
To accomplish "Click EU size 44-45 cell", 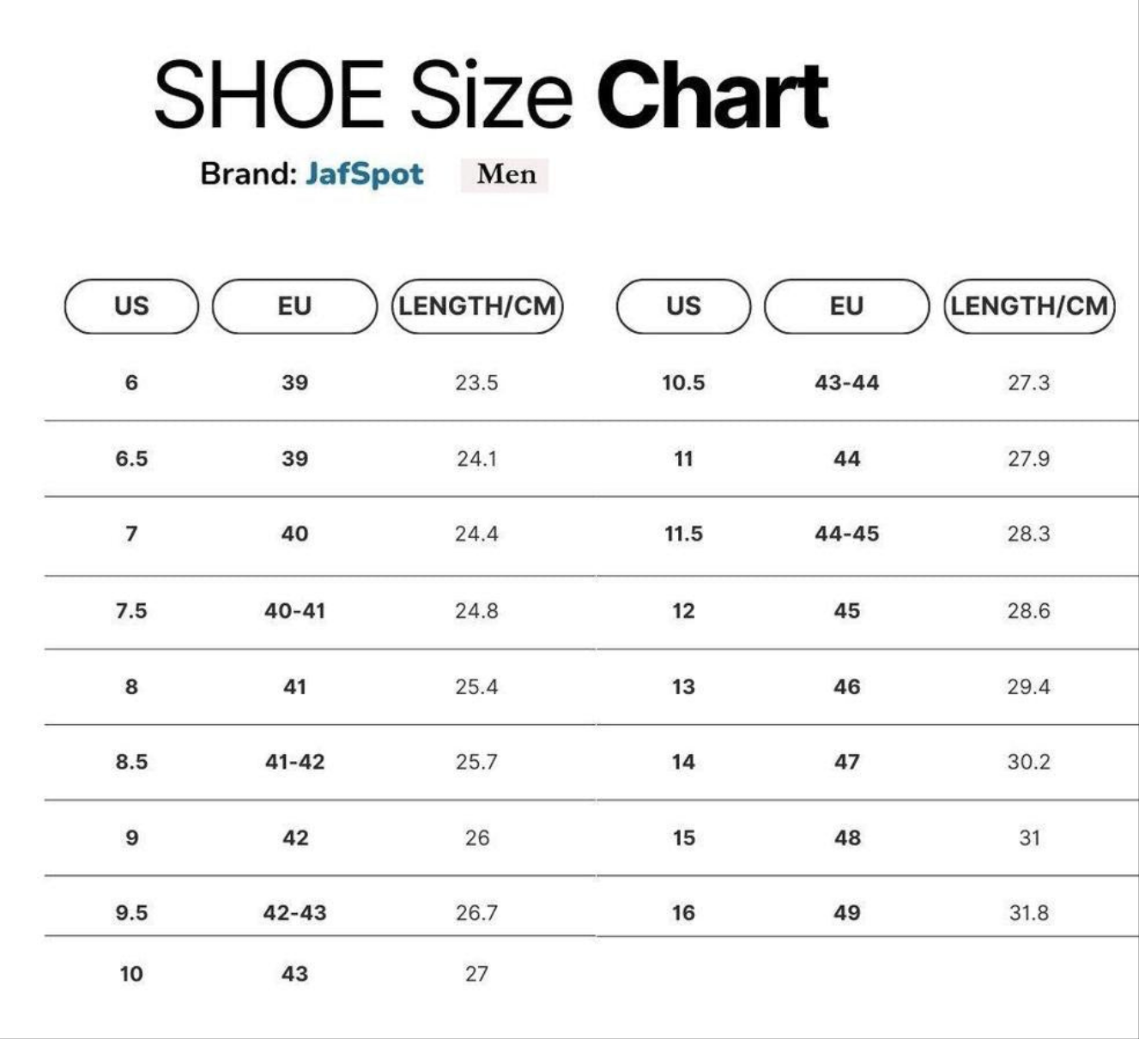I will coord(846,534).
